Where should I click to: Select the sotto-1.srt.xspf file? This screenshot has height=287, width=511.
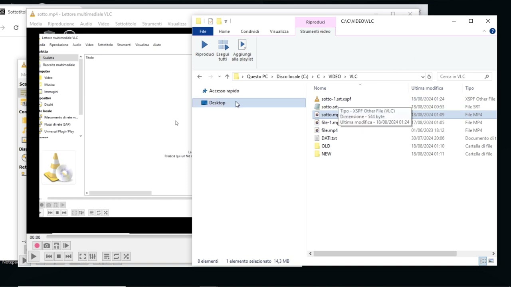coord(336,99)
